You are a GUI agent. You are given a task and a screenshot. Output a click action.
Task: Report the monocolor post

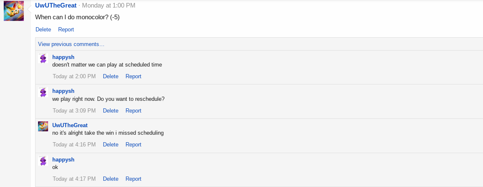pos(66,29)
